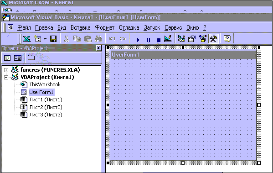Click the Reset stop button
273x173 pixels.
tap(159, 40)
